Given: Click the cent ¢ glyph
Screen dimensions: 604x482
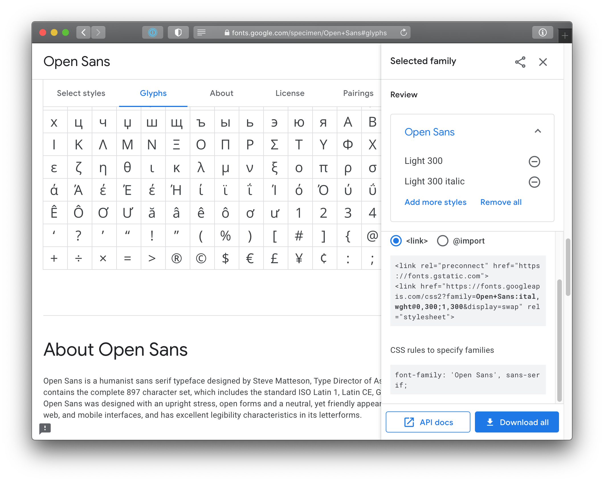Looking at the screenshot, I should [x=323, y=258].
